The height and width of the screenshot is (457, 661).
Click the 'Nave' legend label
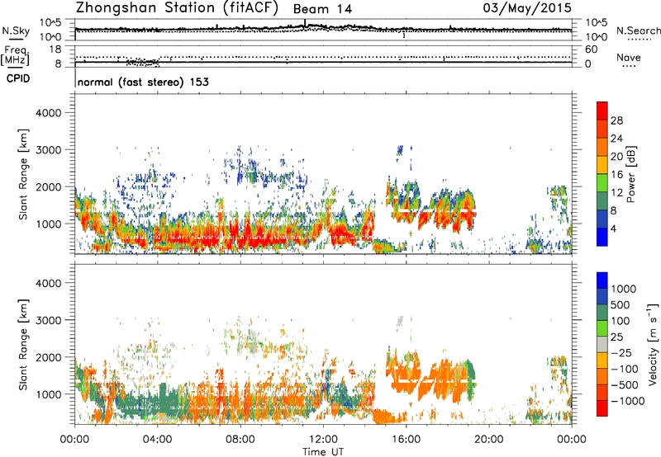(629, 58)
